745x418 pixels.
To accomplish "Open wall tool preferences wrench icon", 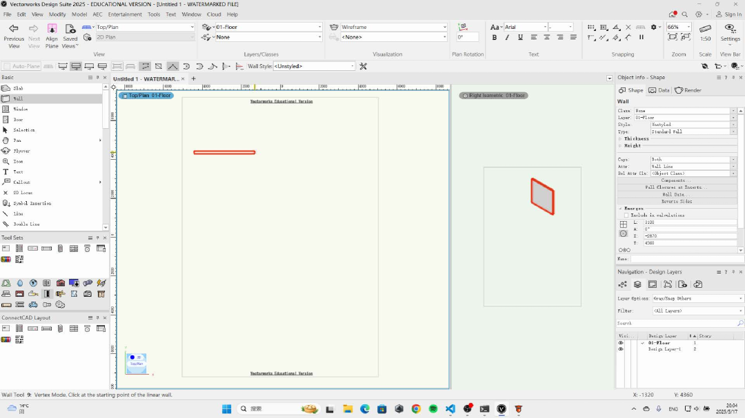I will pyautogui.click(x=364, y=66).
